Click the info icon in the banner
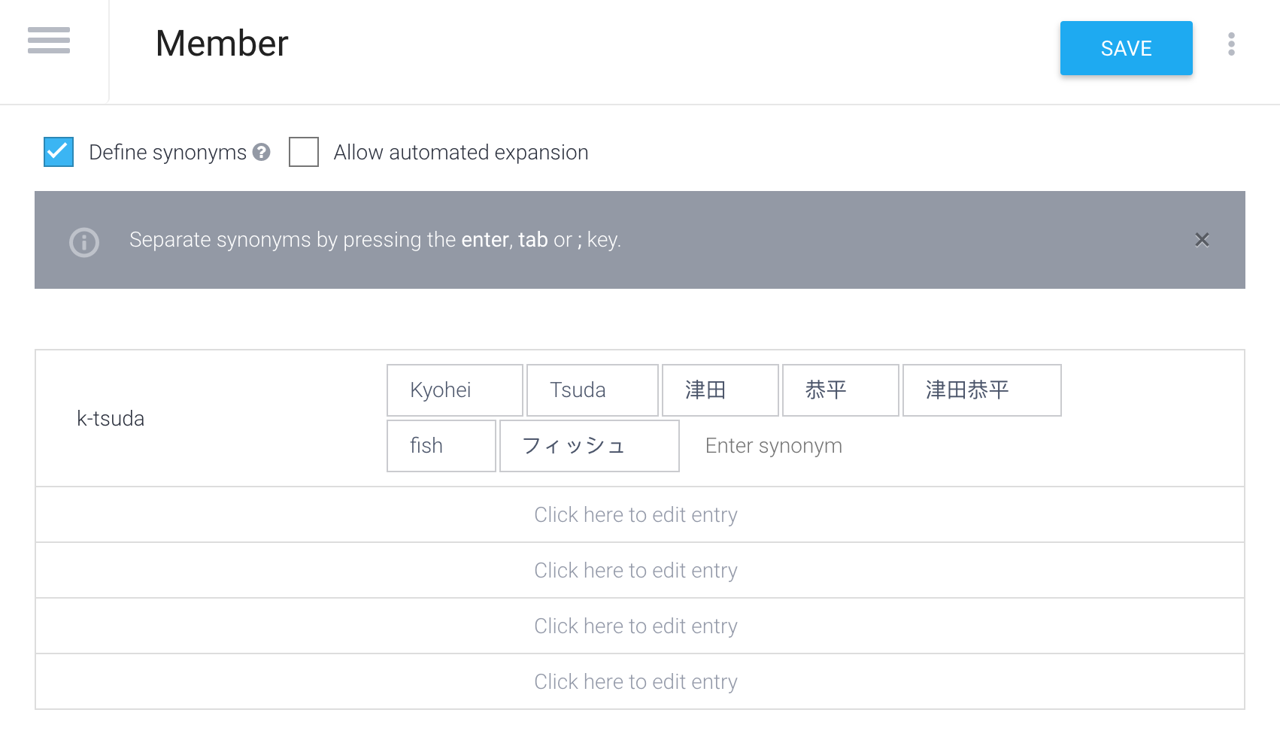The width and height of the screenshot is (1280, 746). (84, 242)
